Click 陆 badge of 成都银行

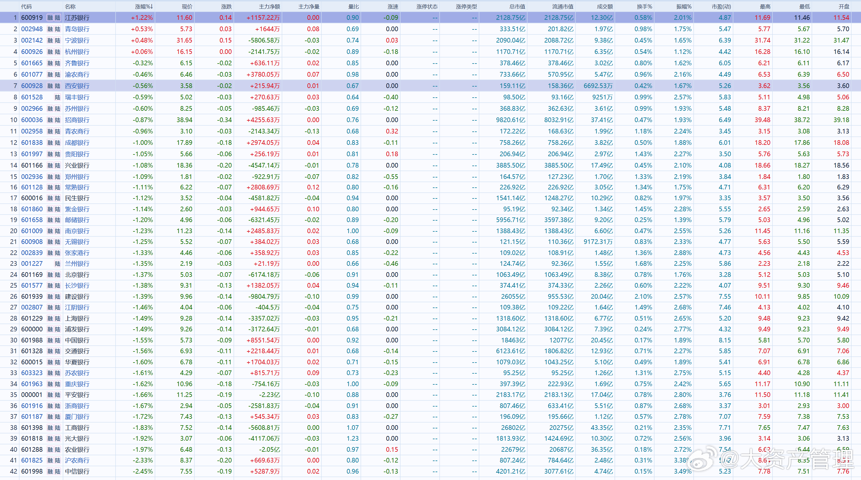[x=58, y=143]
